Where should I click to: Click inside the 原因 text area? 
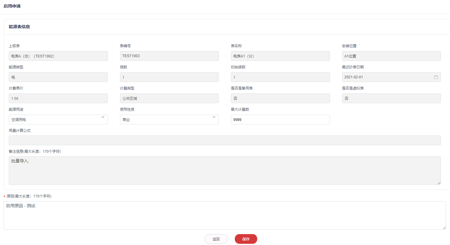(x=225, y=215)
